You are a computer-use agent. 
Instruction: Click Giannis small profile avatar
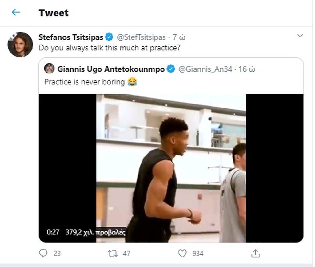(x=49, y=69)
